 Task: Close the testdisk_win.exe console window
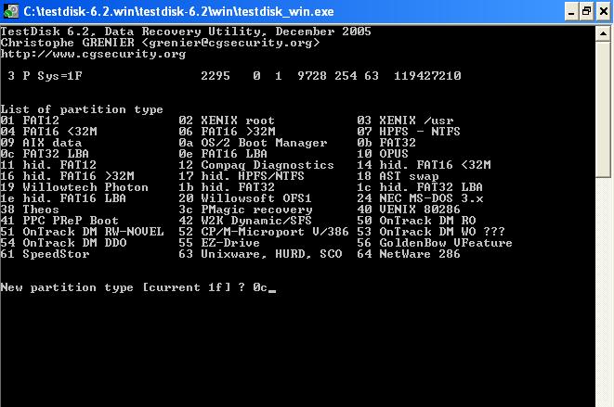point(604,12)
